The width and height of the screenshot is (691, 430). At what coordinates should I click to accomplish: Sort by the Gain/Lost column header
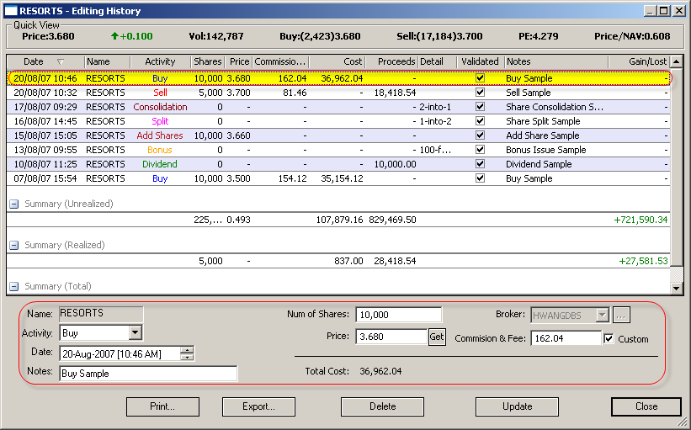coord(639,61)
